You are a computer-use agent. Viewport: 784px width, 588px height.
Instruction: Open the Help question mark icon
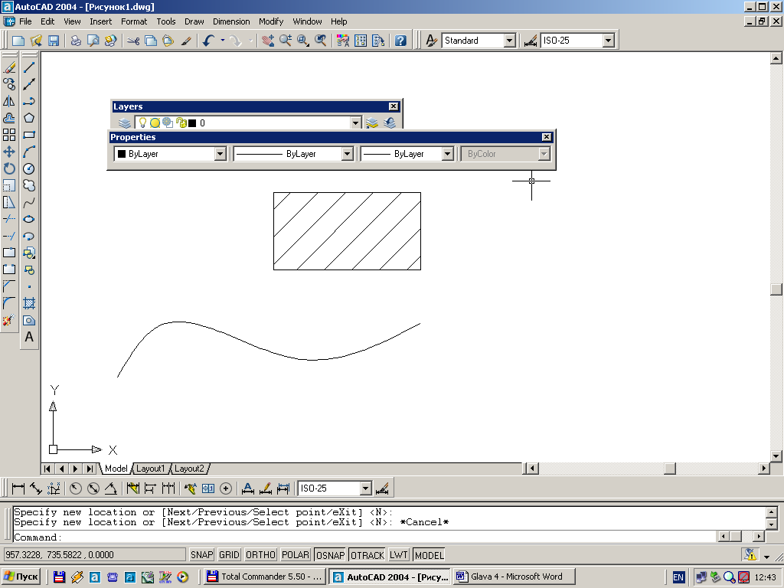click(x=400, y=41)
